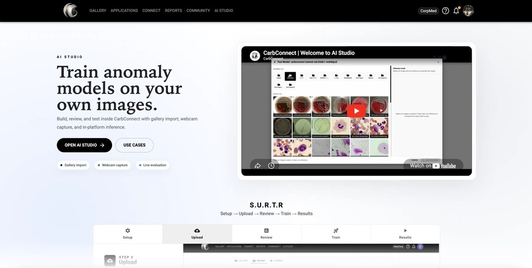Image resolution: width=532 pixels, height=268 pixels.
Task: Open the help question mark icon
Action: (446, 11)
